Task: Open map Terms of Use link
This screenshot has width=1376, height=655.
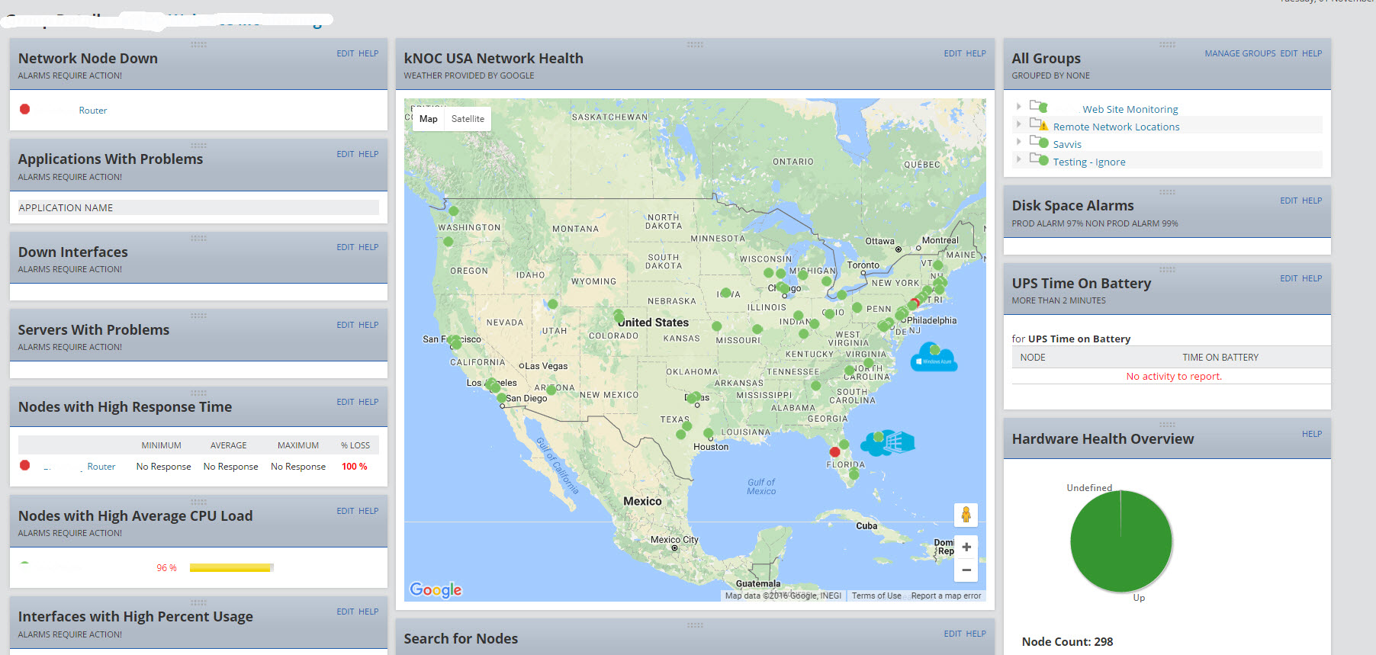Action: pos(876,596)
